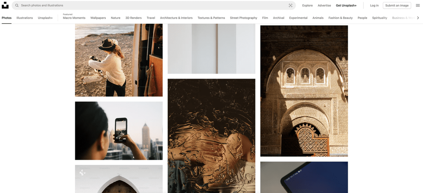Switch to the Unsplash+ tab
This screenshot has height=193, width=423.
click(x=45, y=18)
